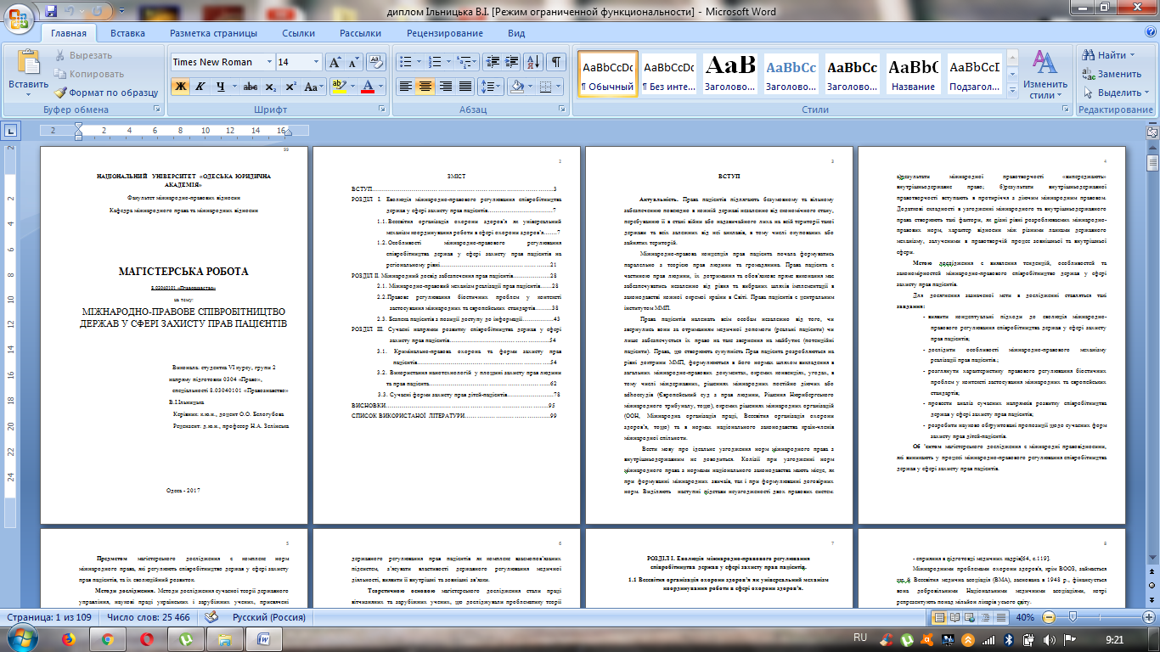Show paragraph marks with pilcrow icon
The height and width of the screenshot is (652, 1160).
pyautogui.click(x=556, y=62)
